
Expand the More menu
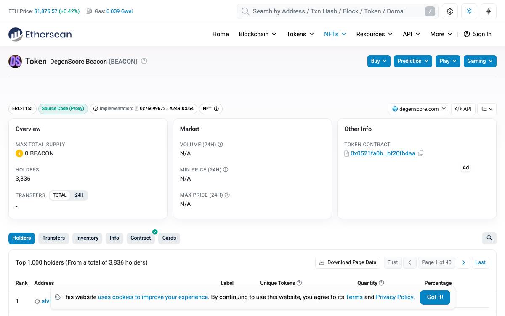(x=441, y=34)
